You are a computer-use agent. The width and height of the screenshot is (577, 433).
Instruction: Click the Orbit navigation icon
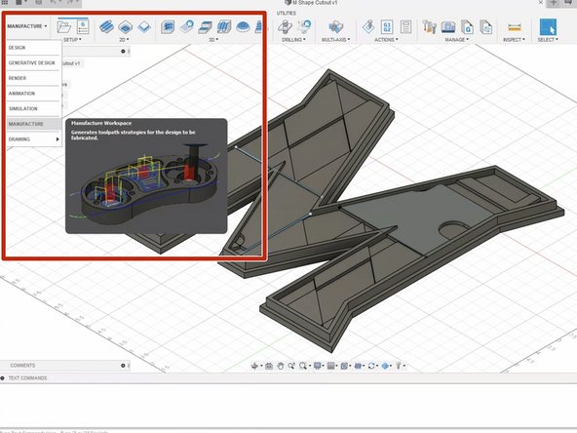[254, 366]
